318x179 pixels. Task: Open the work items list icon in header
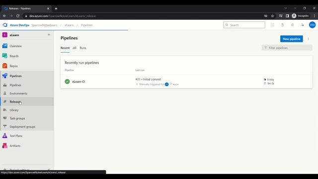tap(272, 25)
